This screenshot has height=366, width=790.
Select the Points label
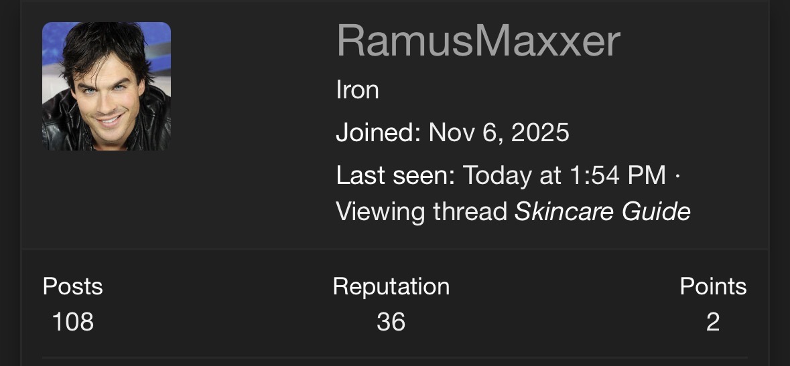[713, 286]
